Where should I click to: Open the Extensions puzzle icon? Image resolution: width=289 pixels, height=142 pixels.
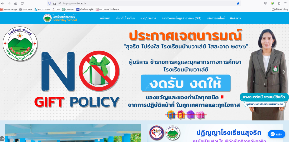coord(279,3)
